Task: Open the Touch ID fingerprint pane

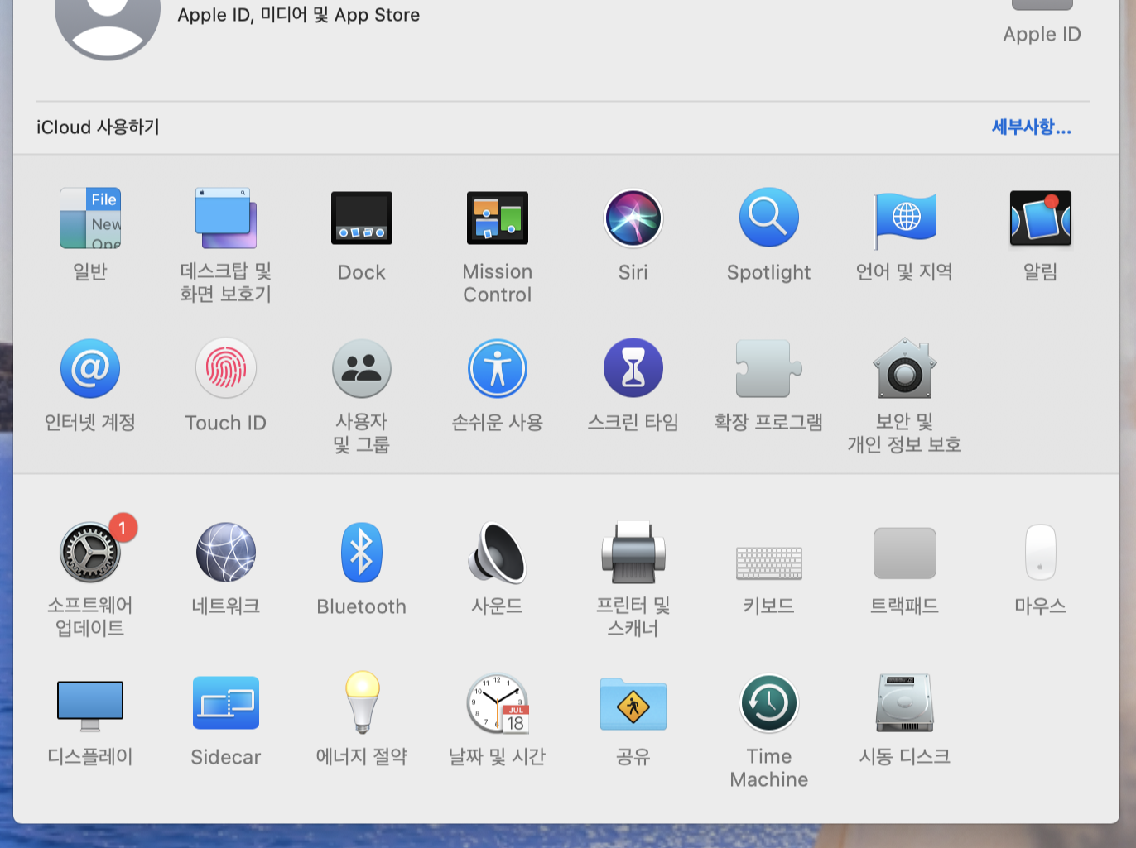Action: (226, 369)
